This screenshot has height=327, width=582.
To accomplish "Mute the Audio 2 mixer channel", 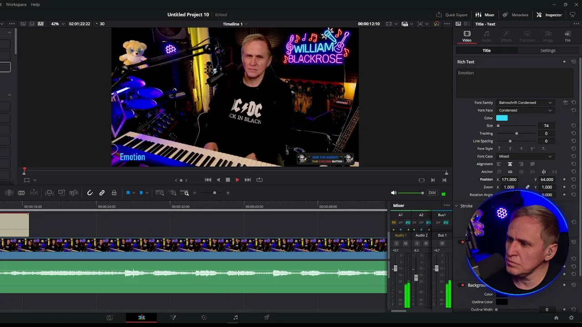I will pyautogui.click(x=426, y=243).
